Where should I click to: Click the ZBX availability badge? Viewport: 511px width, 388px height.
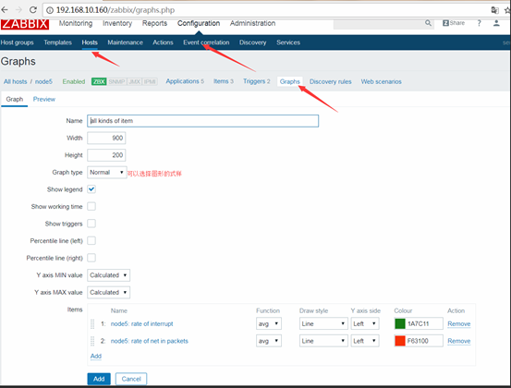point(99,81)
